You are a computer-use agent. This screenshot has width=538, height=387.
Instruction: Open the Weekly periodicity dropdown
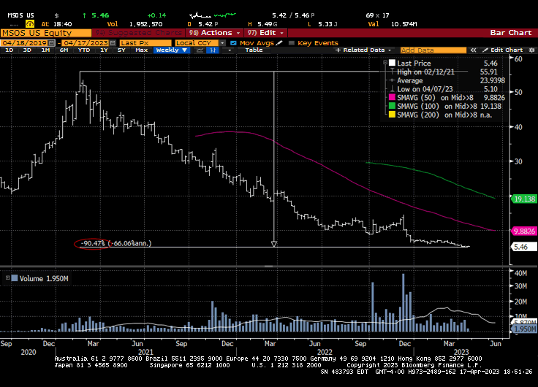[171, 50]
